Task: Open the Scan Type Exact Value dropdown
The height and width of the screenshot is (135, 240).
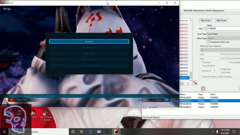Action: point(223,34)
